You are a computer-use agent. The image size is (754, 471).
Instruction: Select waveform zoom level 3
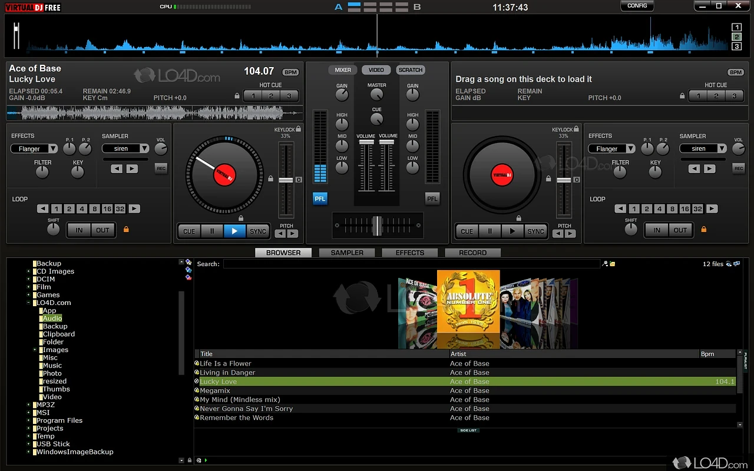tap(737, 46)
